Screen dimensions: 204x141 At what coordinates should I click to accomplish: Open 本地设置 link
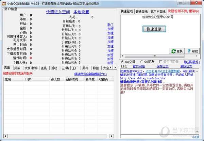pyautogui.click(x=81, y=12)
